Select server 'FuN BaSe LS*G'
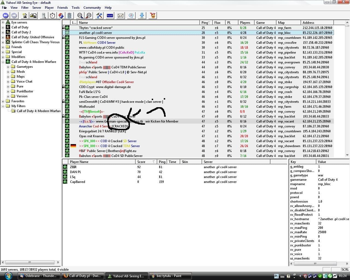The image size is (350, 280). tap(198, 92)
